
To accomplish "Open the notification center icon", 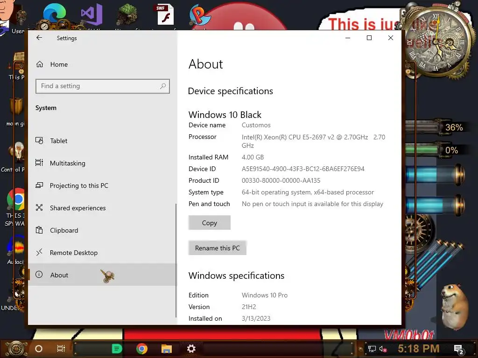I will point(459,349).
